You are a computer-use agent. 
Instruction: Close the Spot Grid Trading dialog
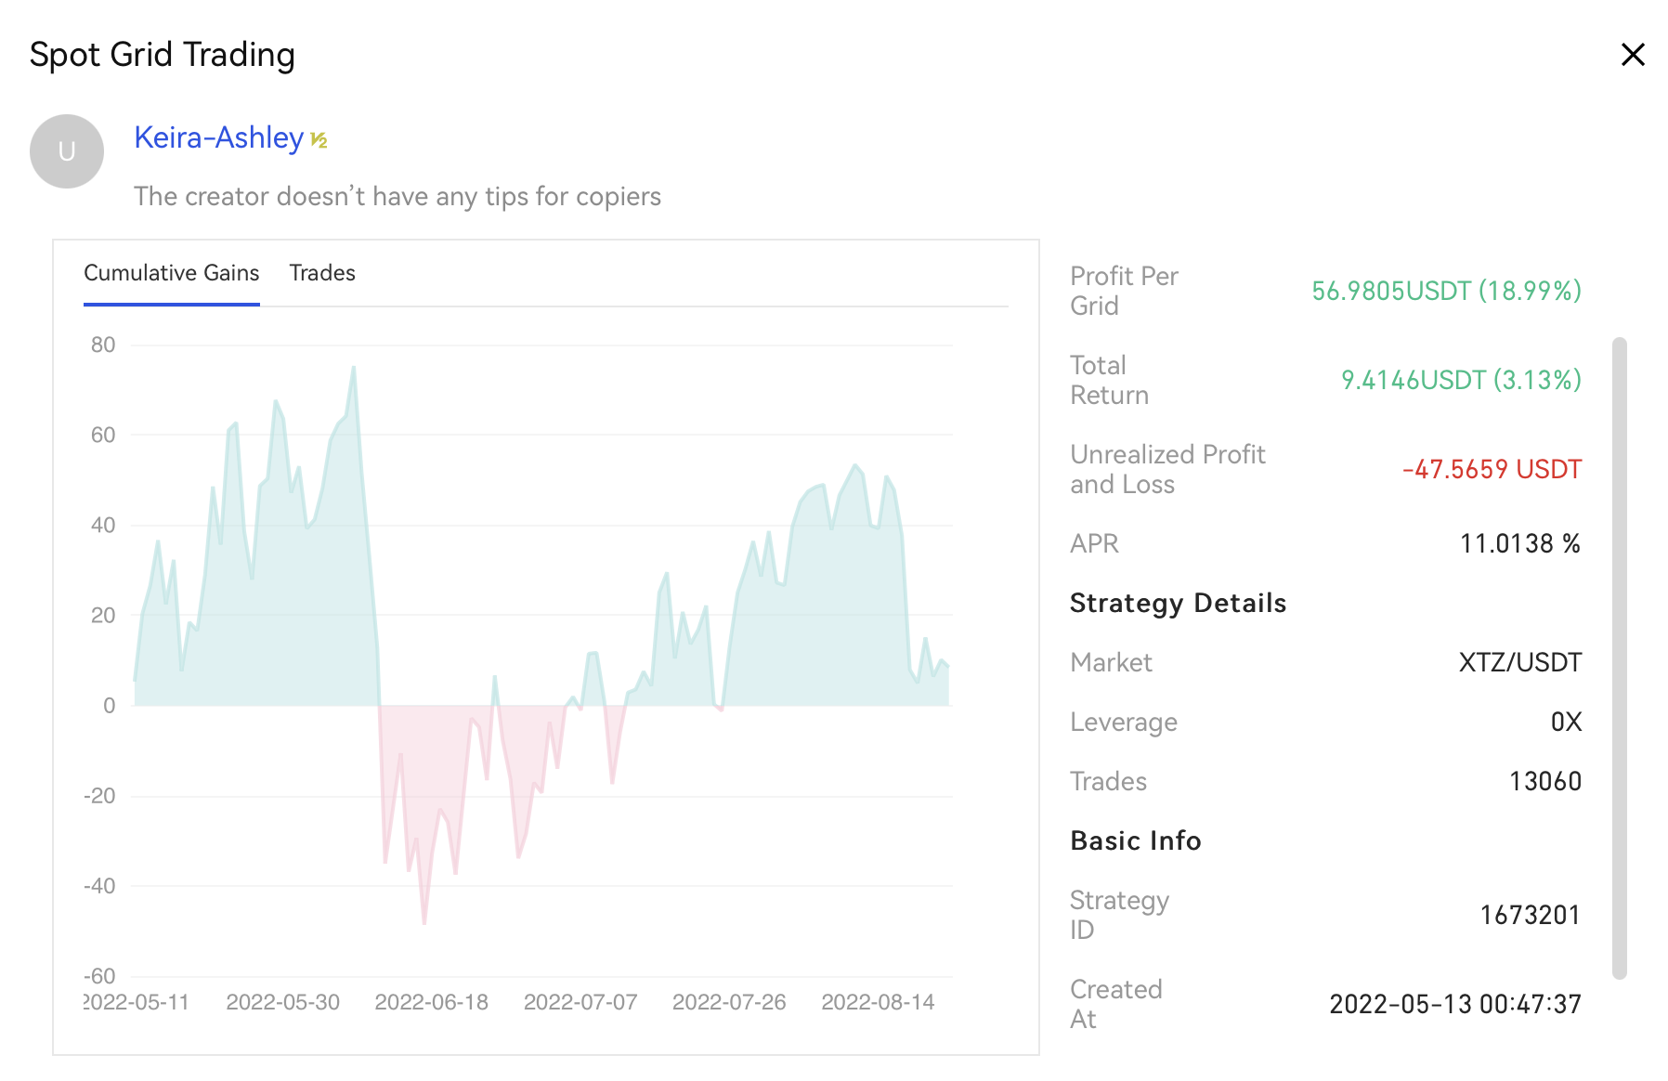coord(1632,55)
